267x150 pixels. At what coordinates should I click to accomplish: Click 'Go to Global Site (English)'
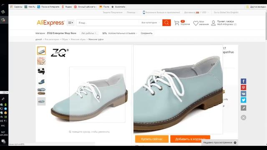226,12
